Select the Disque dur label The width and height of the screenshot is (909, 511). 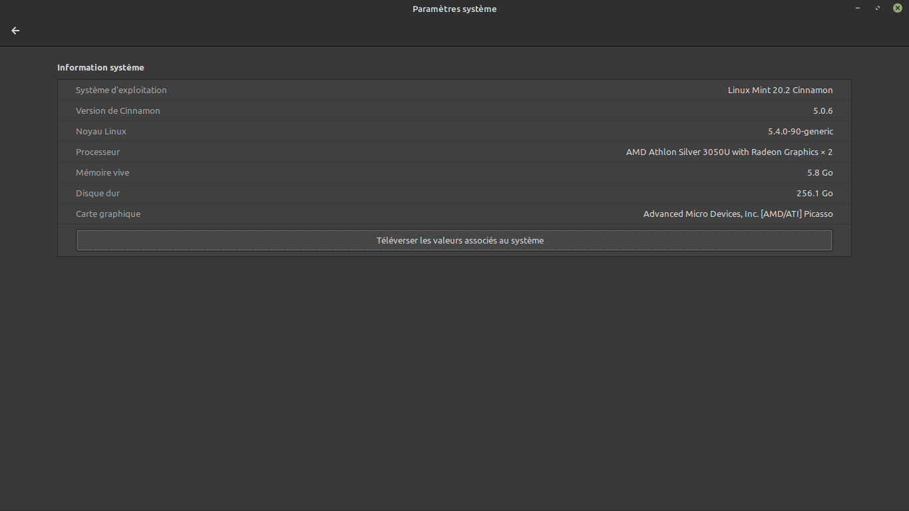tap(98, 193)
